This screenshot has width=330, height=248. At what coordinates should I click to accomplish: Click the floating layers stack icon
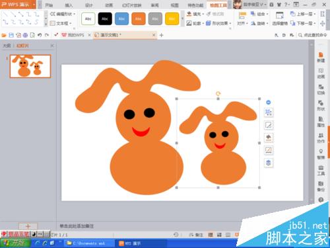(x=269, y=163)
